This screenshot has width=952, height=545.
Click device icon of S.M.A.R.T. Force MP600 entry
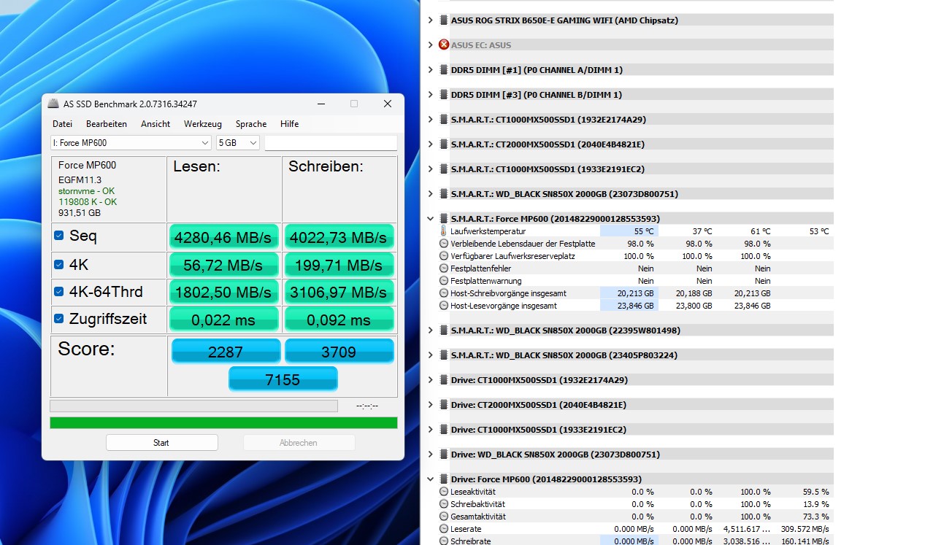[444, 219]
